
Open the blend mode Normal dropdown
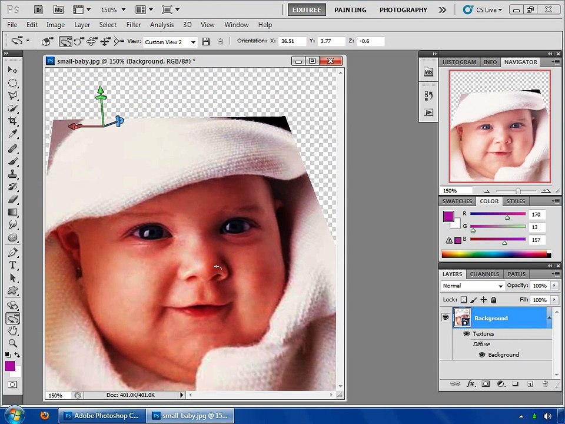point(500,286)
